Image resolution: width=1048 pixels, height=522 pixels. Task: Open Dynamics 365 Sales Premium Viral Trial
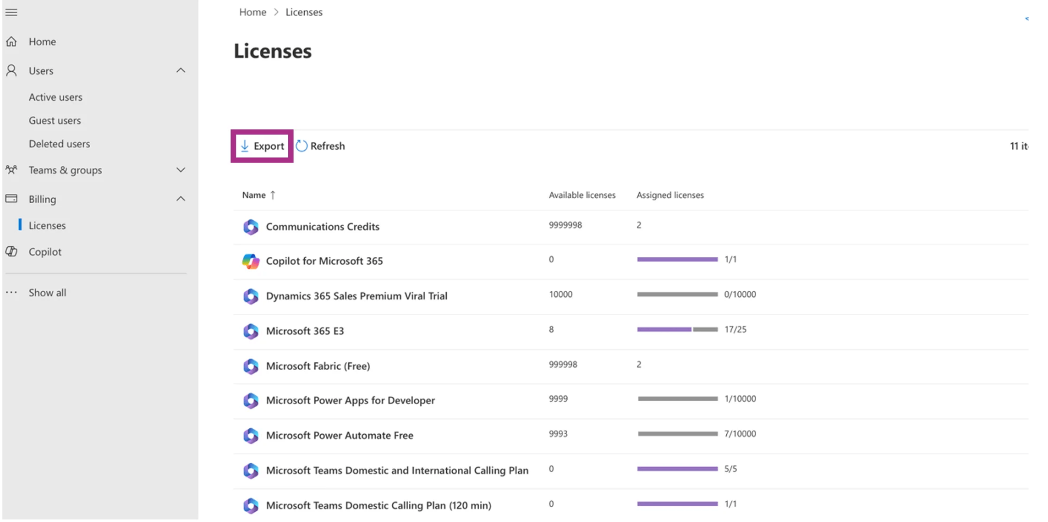[357, 296]
